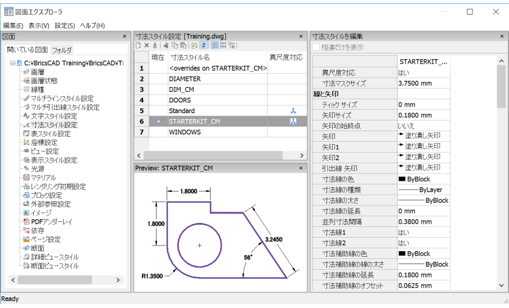Open ページ設定 node
This screenshot has width=509, height=308.
[x=46, y=239]
